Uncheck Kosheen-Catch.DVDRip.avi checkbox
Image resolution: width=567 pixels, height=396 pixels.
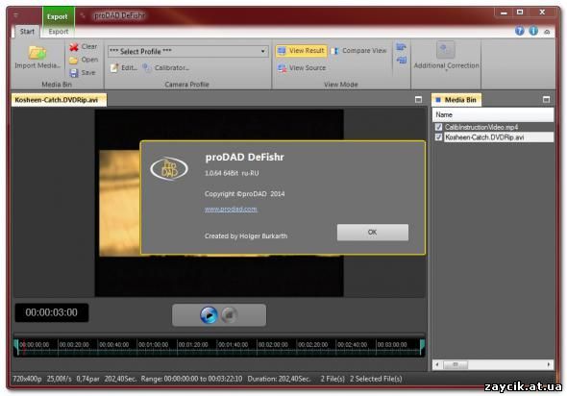(x=438, y=137)
